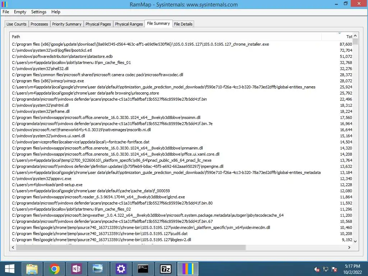Sort by the Total column header

click(x=337, y=37)
